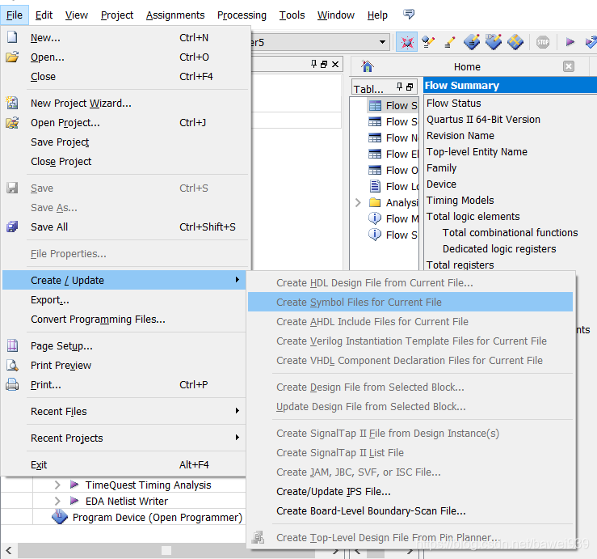Image resolution: width=597 pixels, height=559 pixels.
Task: Click the Flow Status row in Flow Summary
Action: tap(511, 103)
